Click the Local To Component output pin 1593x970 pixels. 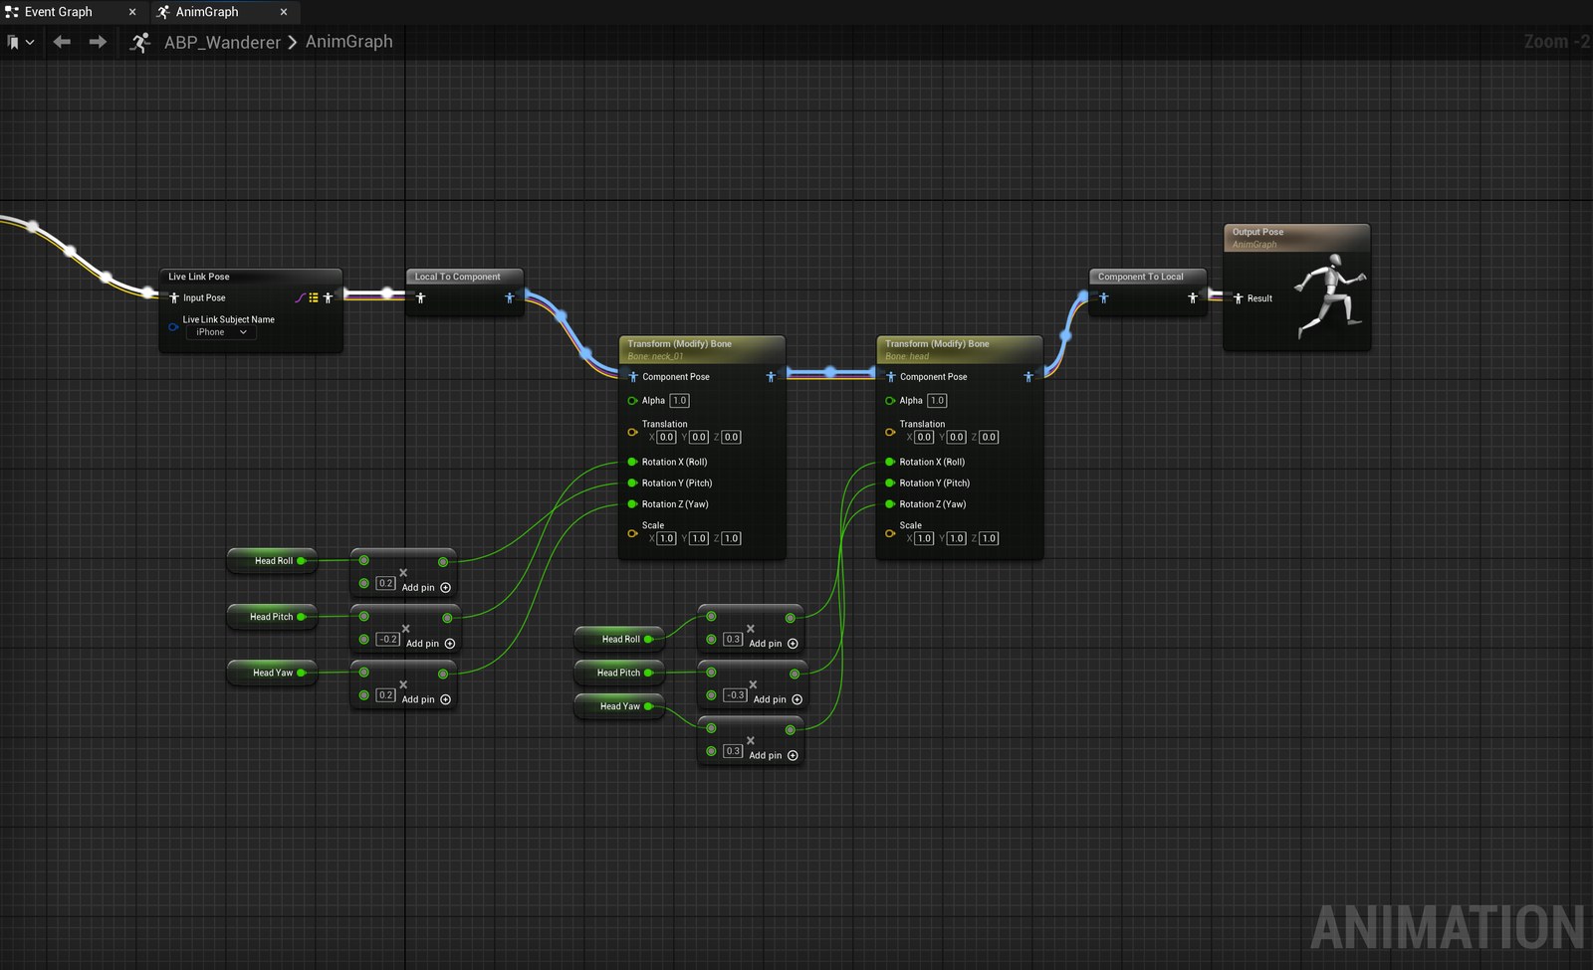(x=510, y=297)
